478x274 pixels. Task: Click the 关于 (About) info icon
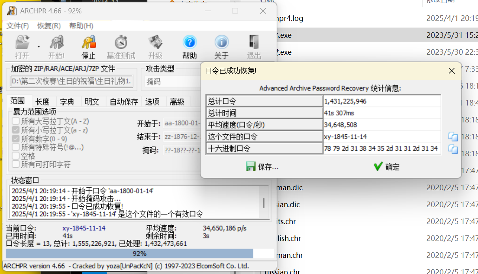coord(221,43)
